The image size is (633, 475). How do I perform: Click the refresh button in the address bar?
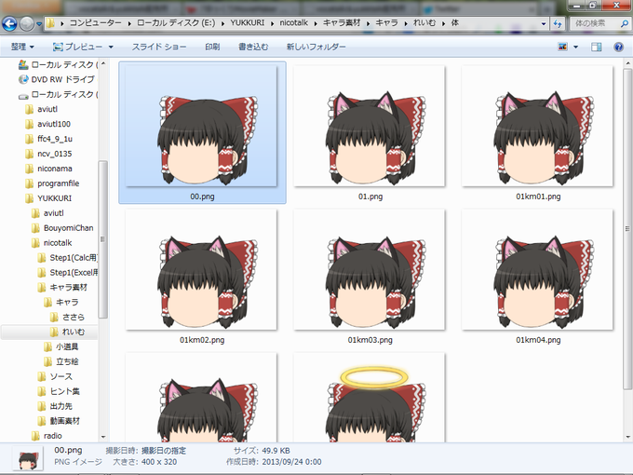558,23
